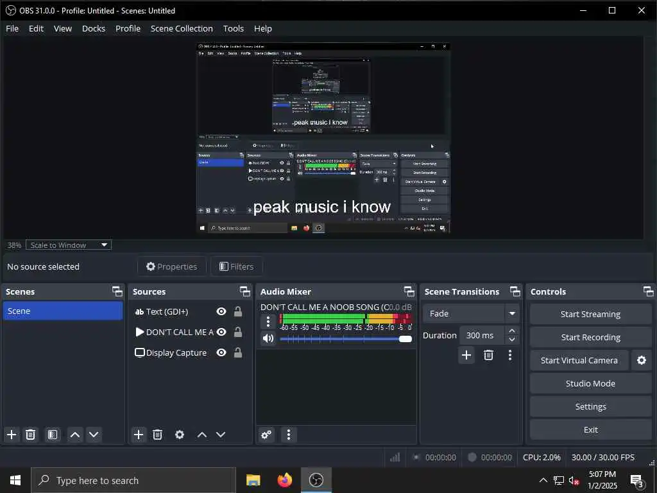
Task: Open virtual camera settings gear
Action: pyautogui.click(x=642, y=360)
